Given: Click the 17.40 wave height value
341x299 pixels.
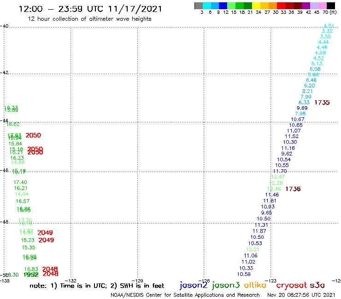Looking at the screenshot, I should 20,182.
